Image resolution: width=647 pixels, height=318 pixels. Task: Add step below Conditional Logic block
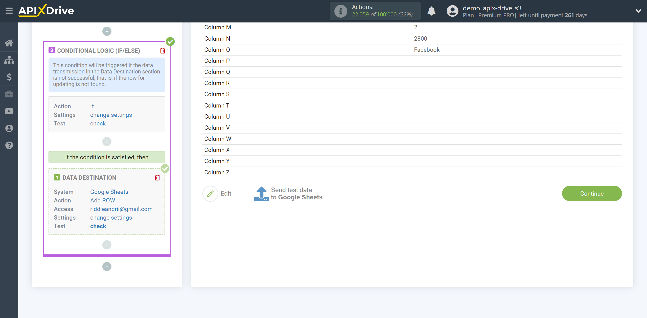click(107, 267)
